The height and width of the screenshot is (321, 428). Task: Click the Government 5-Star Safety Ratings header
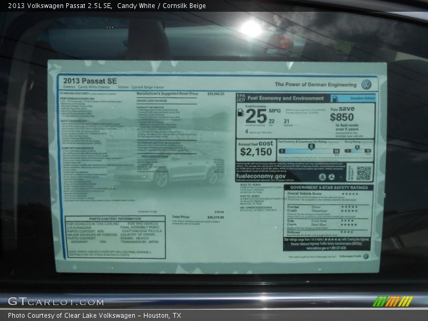(328, 188)
